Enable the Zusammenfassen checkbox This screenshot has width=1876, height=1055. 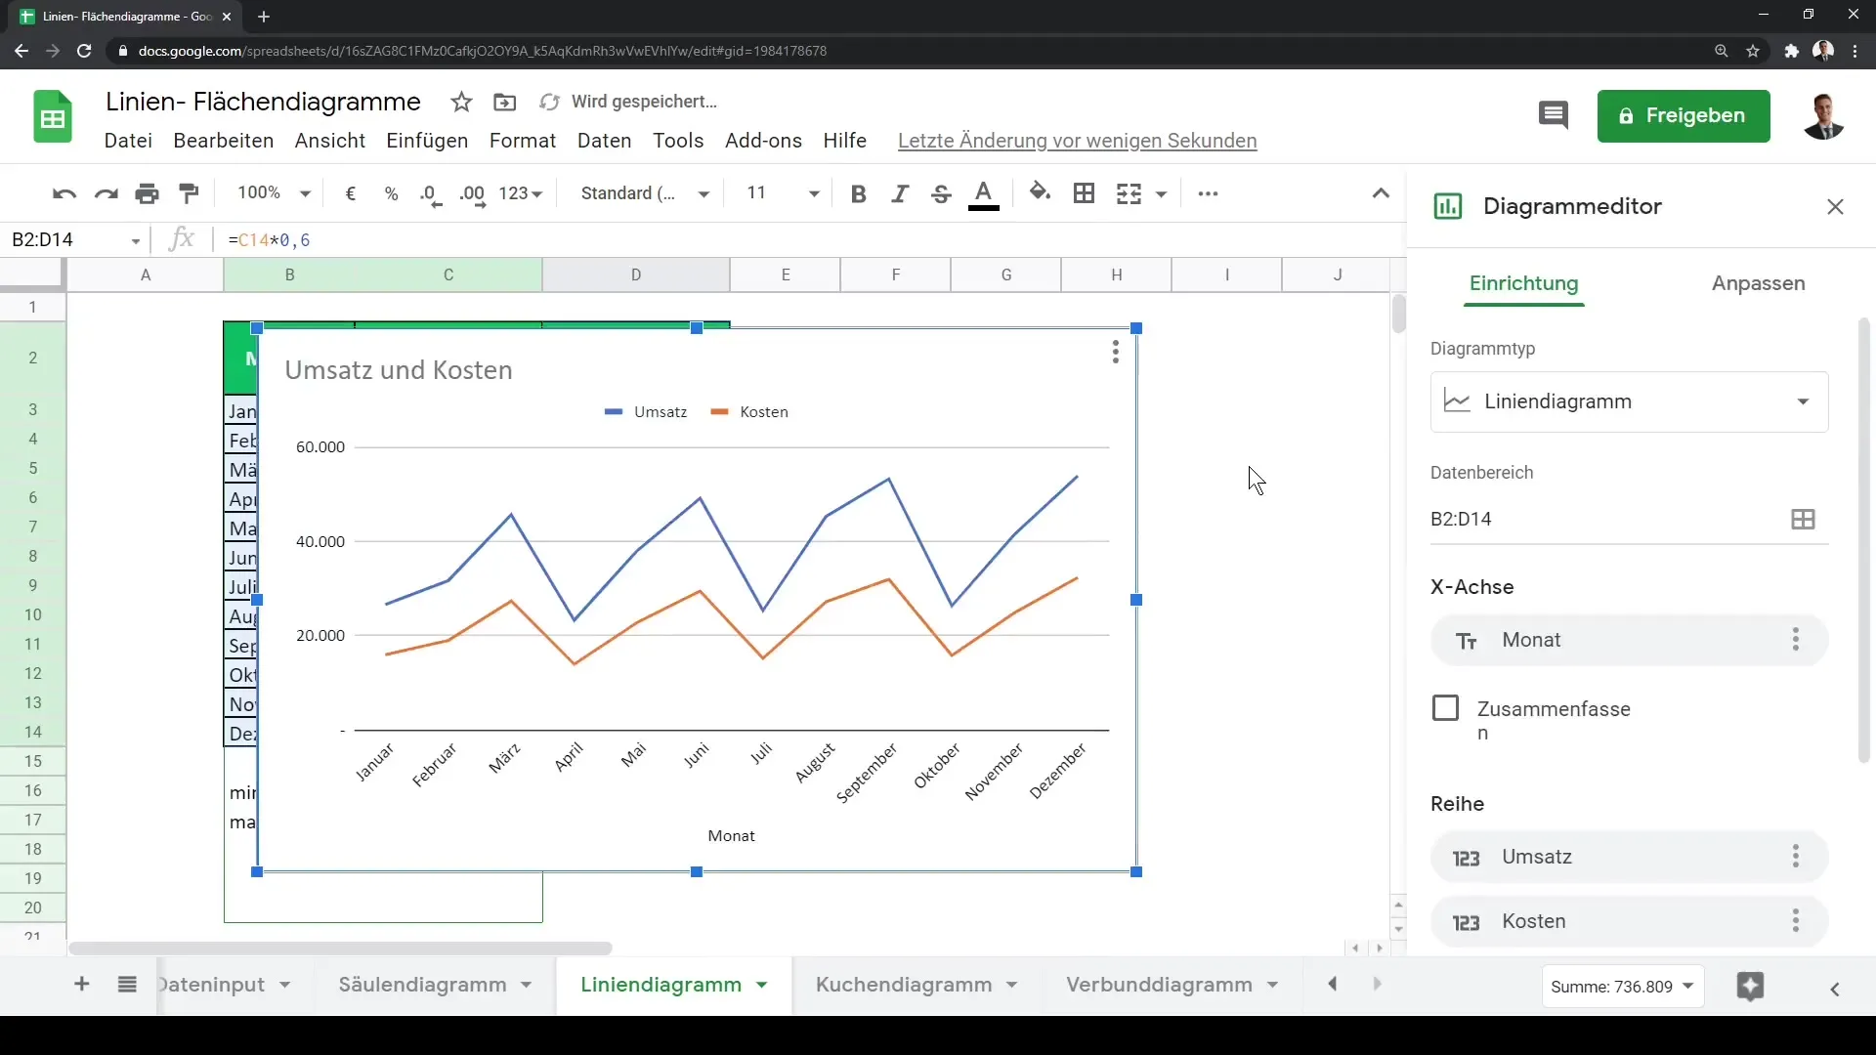(x=1445, y=708)
